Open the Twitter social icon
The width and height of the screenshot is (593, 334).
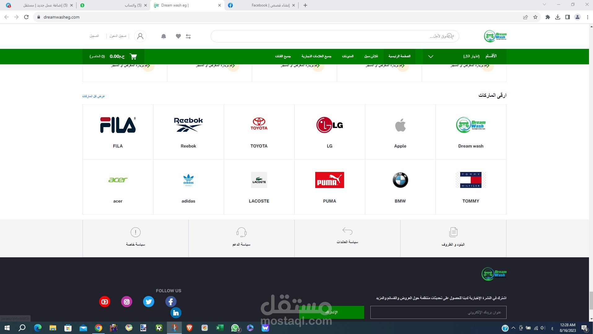149,302
